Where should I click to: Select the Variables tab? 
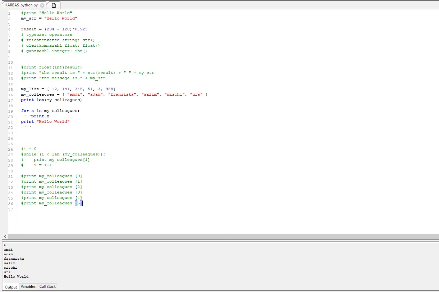click(28, 287)
